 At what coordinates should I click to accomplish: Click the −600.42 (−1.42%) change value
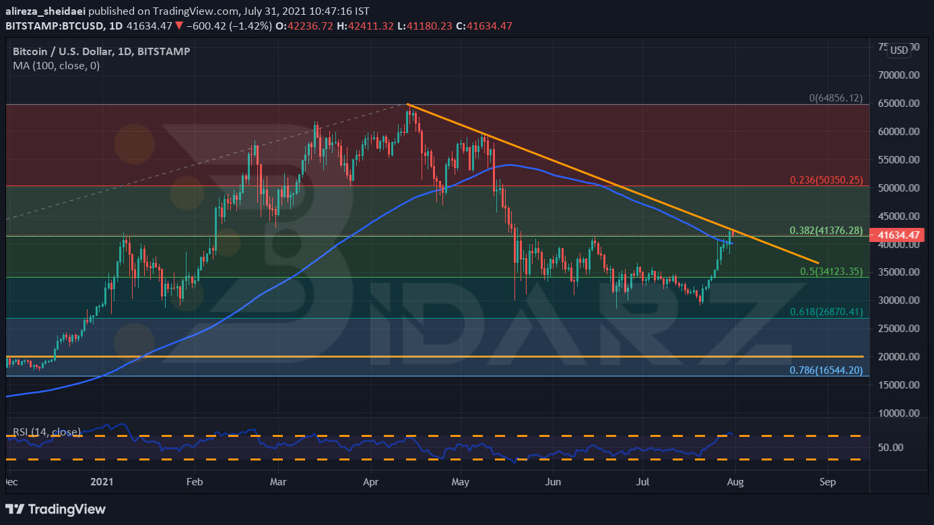[x=229, y=26]
